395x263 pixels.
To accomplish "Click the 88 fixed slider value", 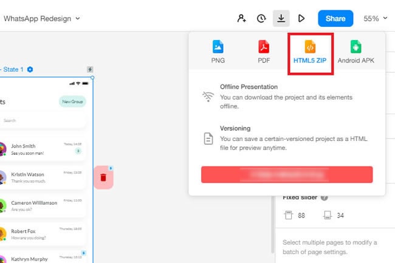I will 301,216.
